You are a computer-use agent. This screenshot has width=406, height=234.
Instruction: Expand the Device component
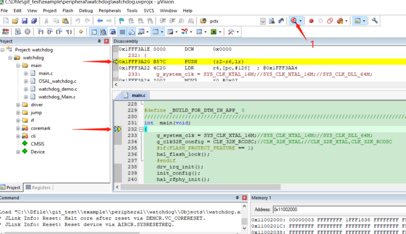(18, 152)
